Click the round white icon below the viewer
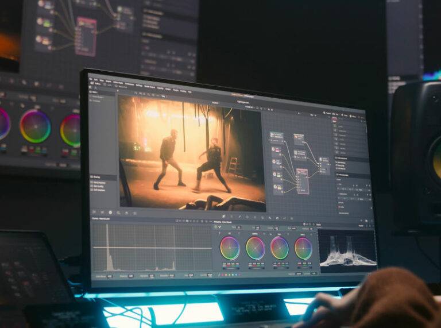This screenshot has height=328, width=441. click(110, 213)
